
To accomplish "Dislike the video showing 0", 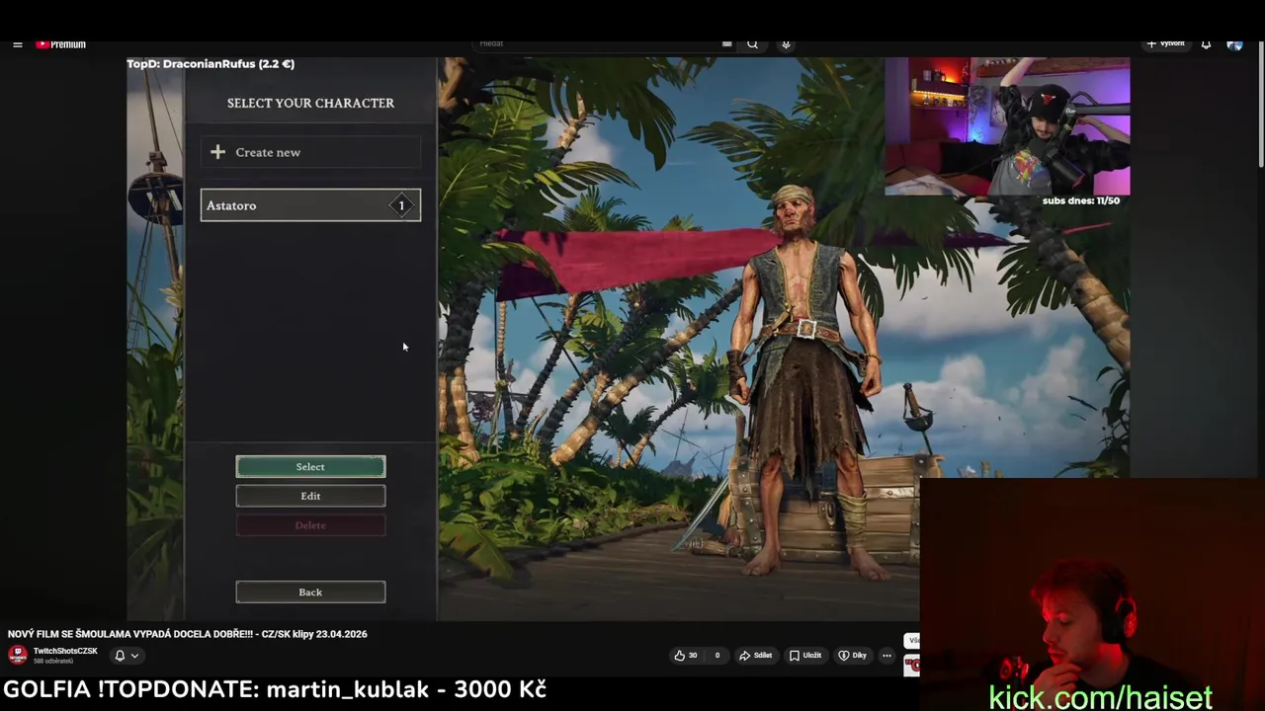I will coord(717,655).
